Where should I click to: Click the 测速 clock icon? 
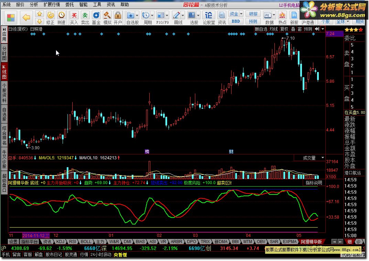click(62, 15)
